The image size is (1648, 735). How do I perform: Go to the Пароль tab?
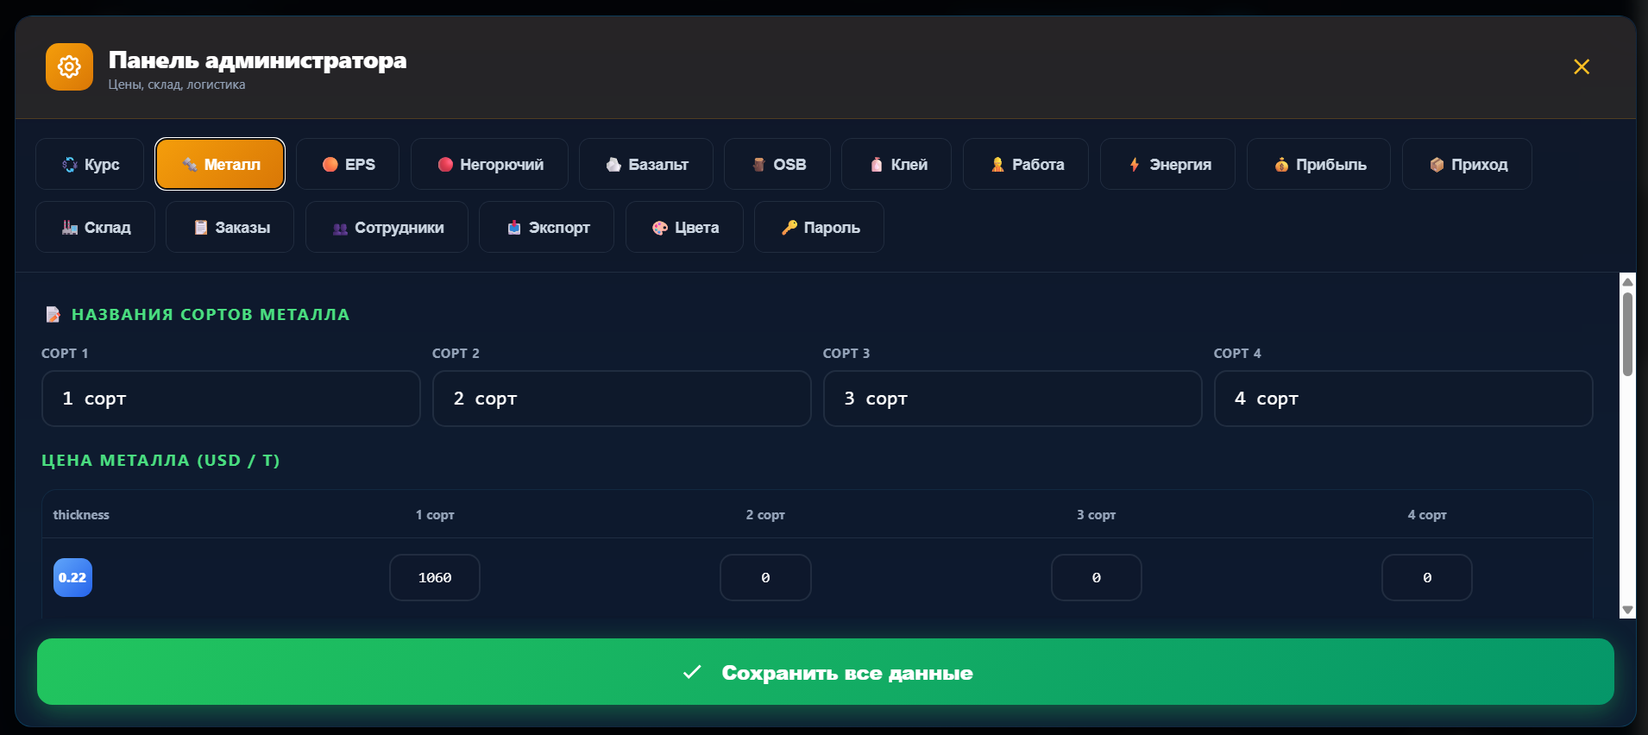point(819,227)
